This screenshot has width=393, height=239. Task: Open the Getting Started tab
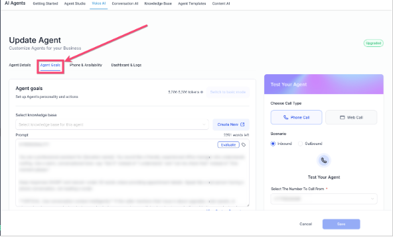45,3
